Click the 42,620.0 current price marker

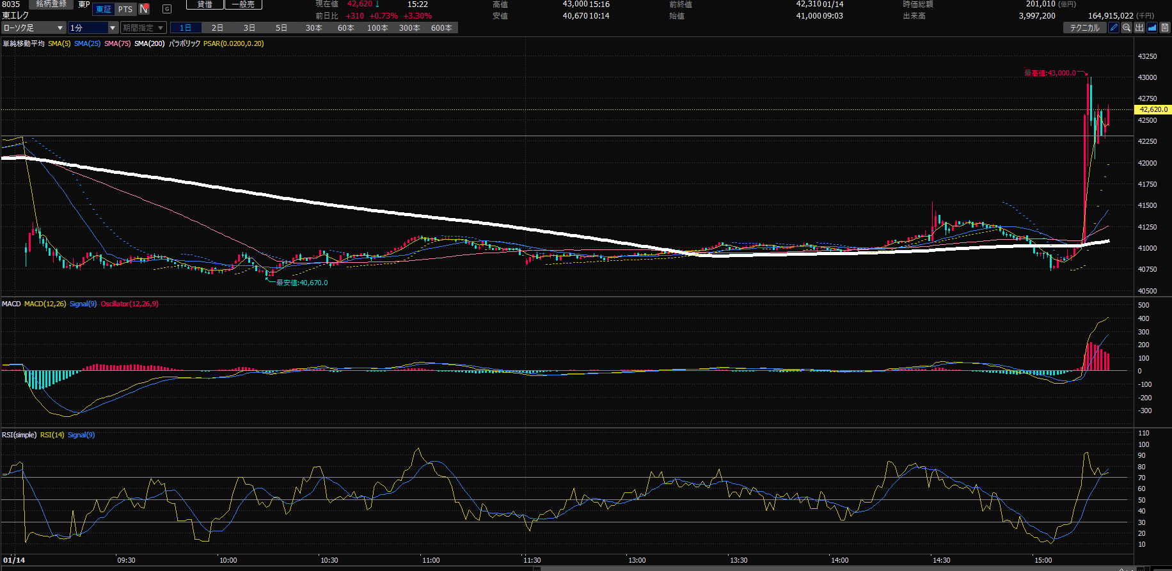[1153, 109]
